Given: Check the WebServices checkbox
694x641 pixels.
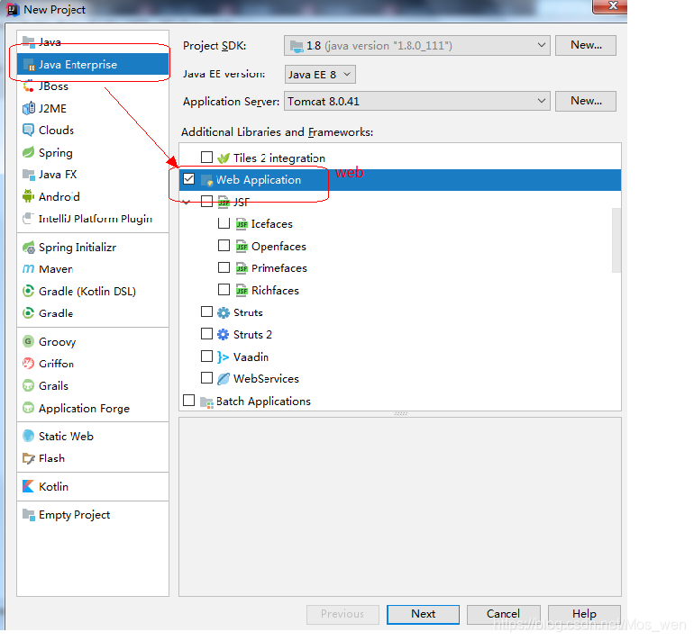Looking at the screenshot, I should [206, 378].
